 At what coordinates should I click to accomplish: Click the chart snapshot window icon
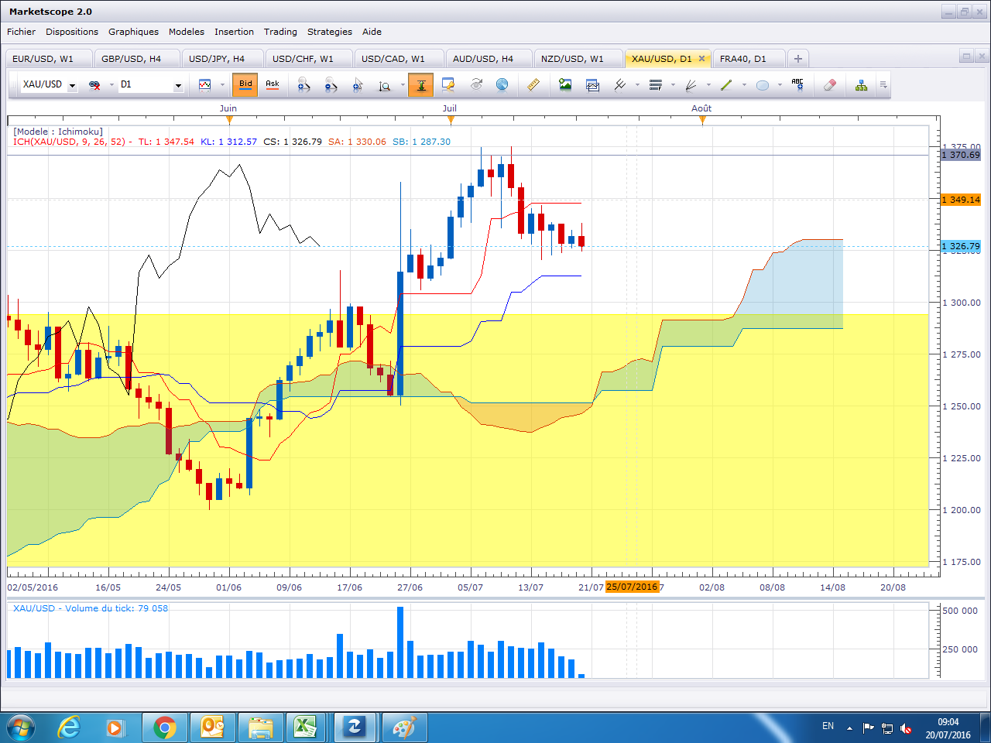coord(592,84)
